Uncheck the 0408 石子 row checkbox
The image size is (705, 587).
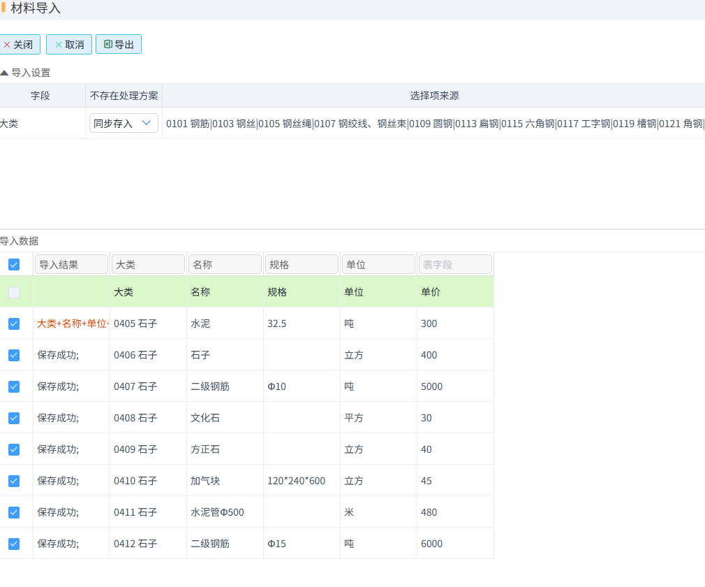(x=14, y=418)
